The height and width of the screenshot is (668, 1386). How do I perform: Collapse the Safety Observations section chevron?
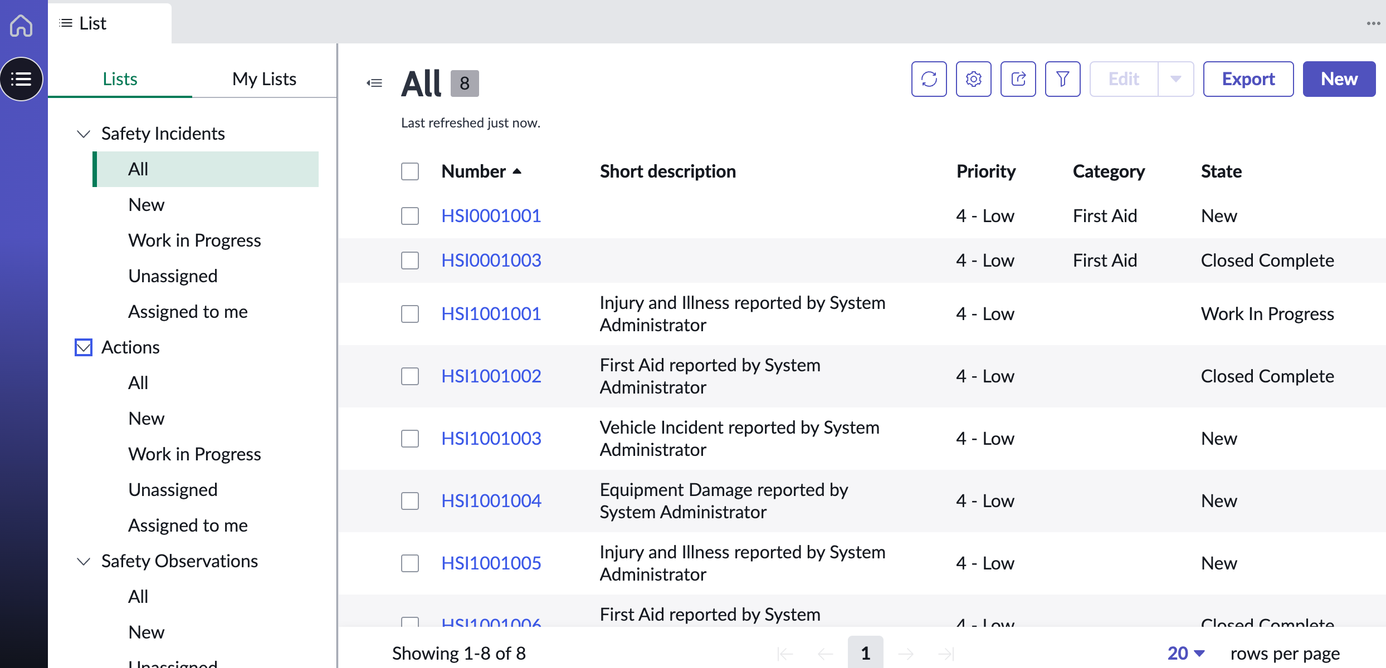pos(84,561)
